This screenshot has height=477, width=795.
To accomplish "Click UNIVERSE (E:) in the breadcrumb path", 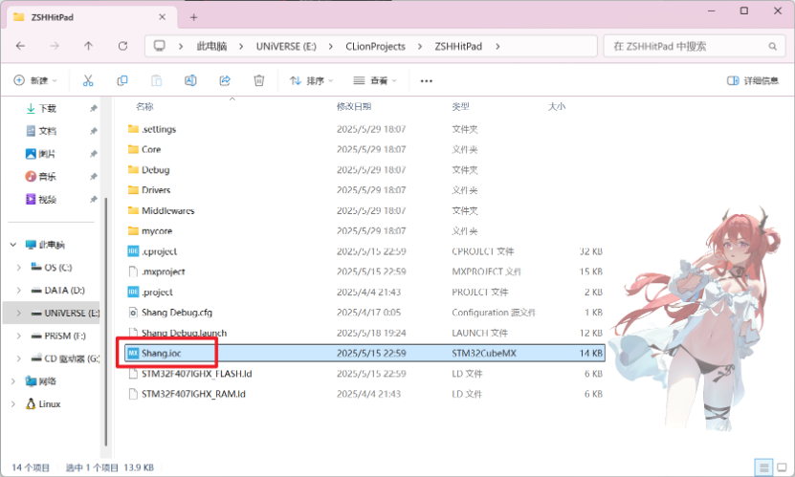I will 286,47.
